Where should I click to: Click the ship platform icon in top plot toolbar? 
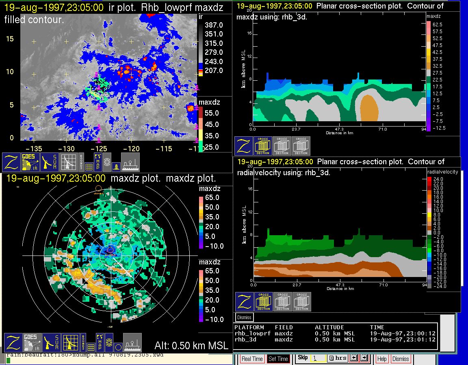pyautogui.click(x=130, y=162)
